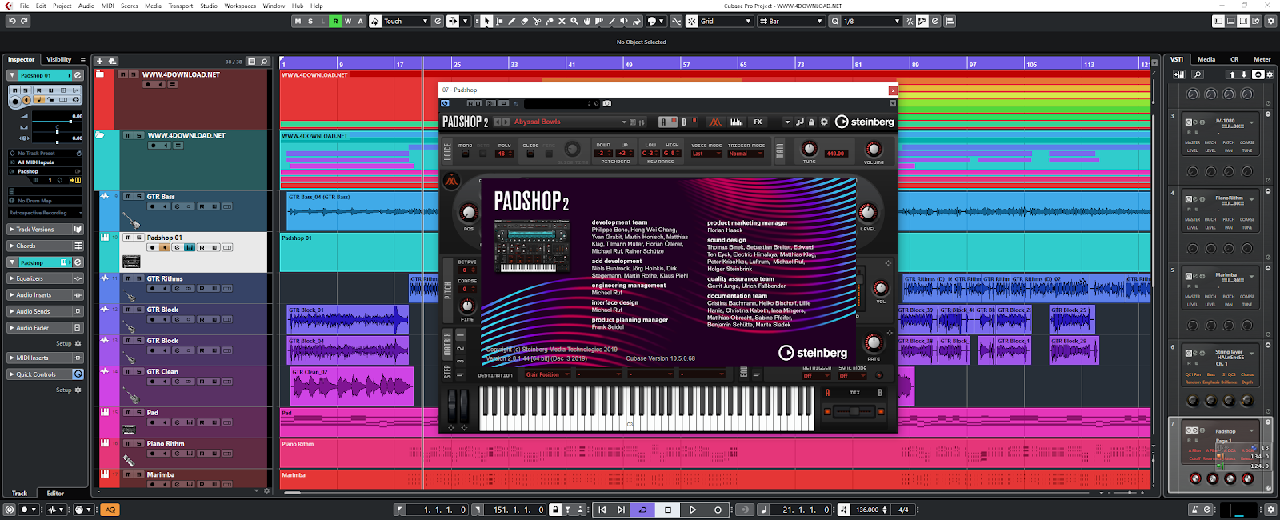The height and width of the screenshot is (520, 1280).
Task: Select the Split scissors tool
Action: pyautogui.click(x=537, y=21)
